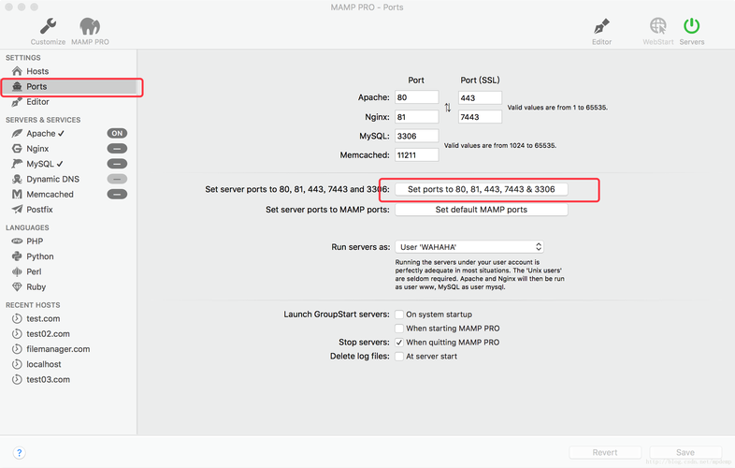
Task: Open PHP under Languages
Action: tap(35, 241)
